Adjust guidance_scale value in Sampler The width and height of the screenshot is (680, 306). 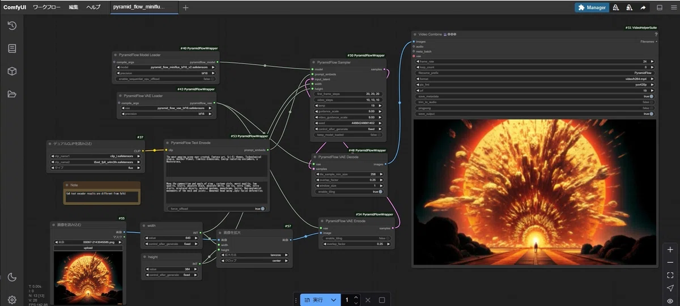coord(348,112)
